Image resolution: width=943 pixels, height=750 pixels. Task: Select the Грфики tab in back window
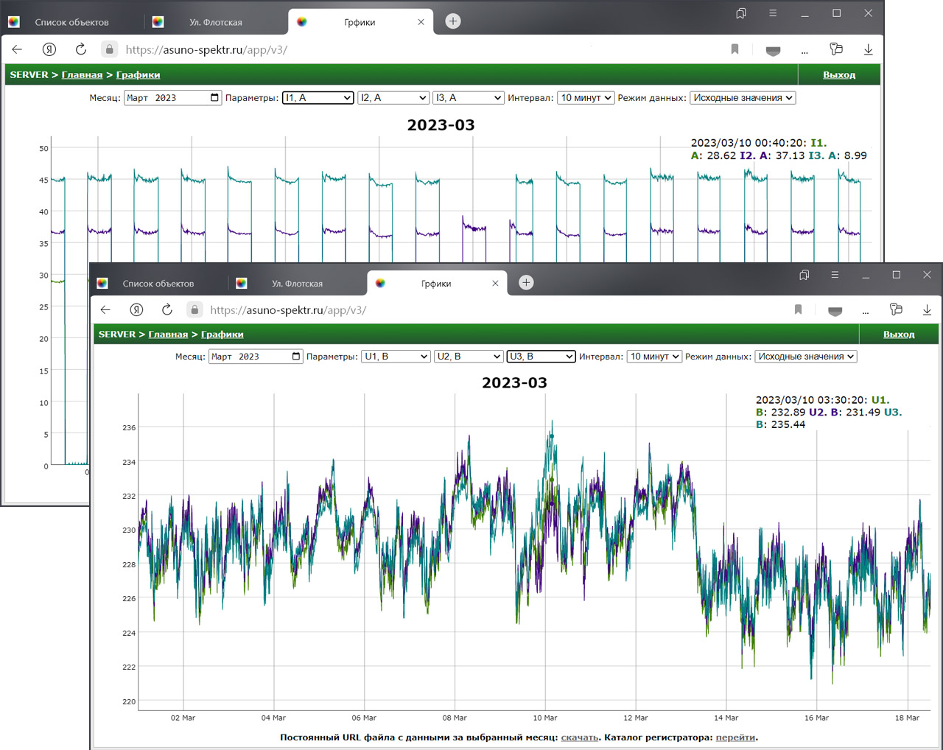360,22
